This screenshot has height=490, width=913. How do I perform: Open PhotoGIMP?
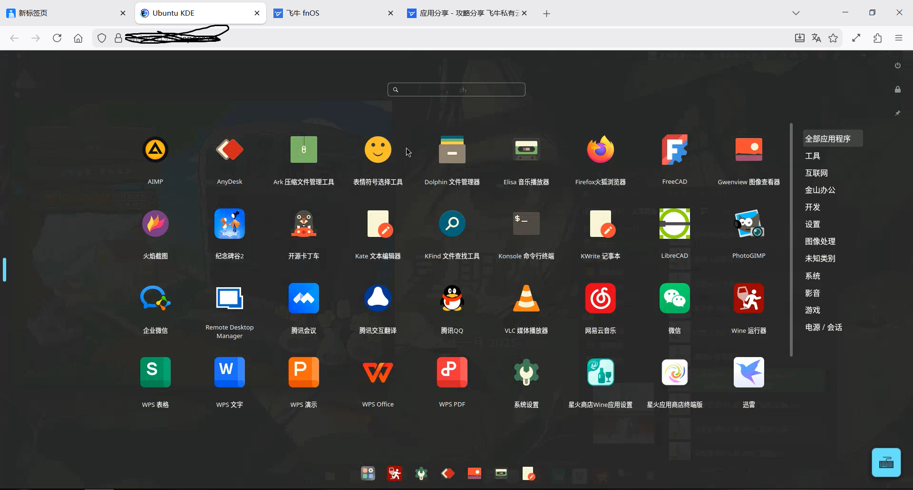[x=749, y=224]
